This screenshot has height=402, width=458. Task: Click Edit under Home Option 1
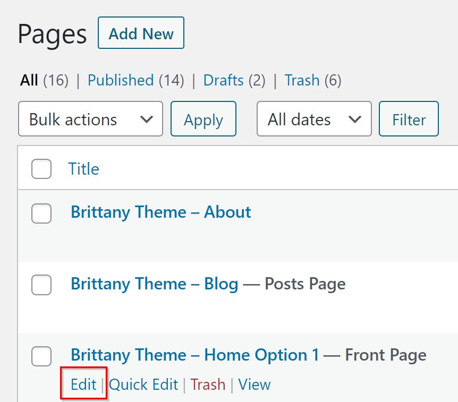83,384
